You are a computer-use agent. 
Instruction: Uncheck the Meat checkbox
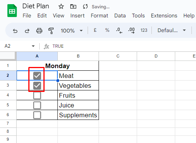pyautogui.click(x=37, y=76)
